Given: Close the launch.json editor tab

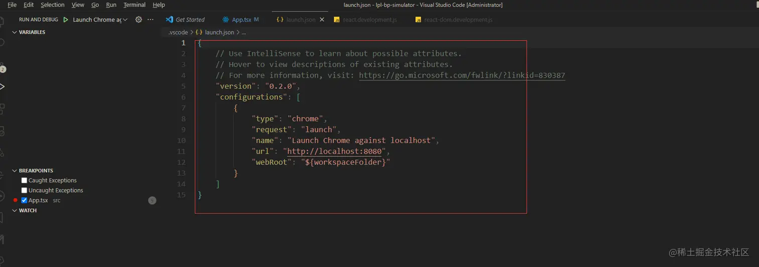Looking at the screenshot, I should [x=322, y=20].
